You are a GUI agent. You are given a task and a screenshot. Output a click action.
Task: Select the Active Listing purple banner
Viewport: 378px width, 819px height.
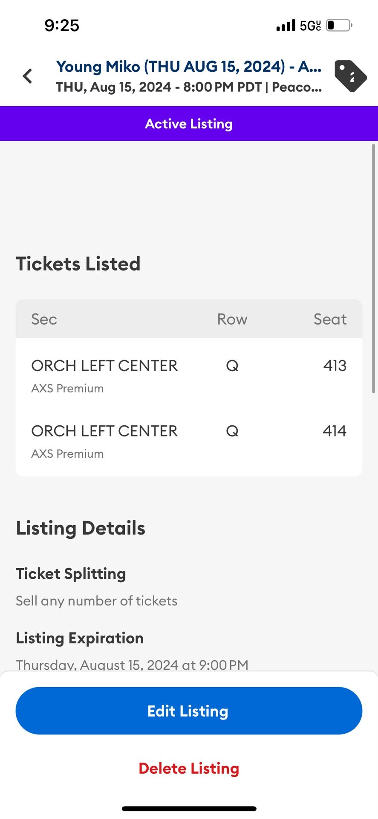[189, 124]
